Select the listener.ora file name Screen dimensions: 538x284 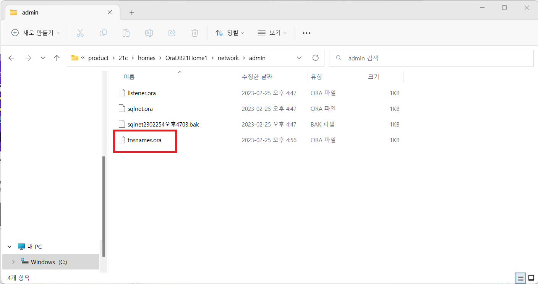(x=142, y=93)
